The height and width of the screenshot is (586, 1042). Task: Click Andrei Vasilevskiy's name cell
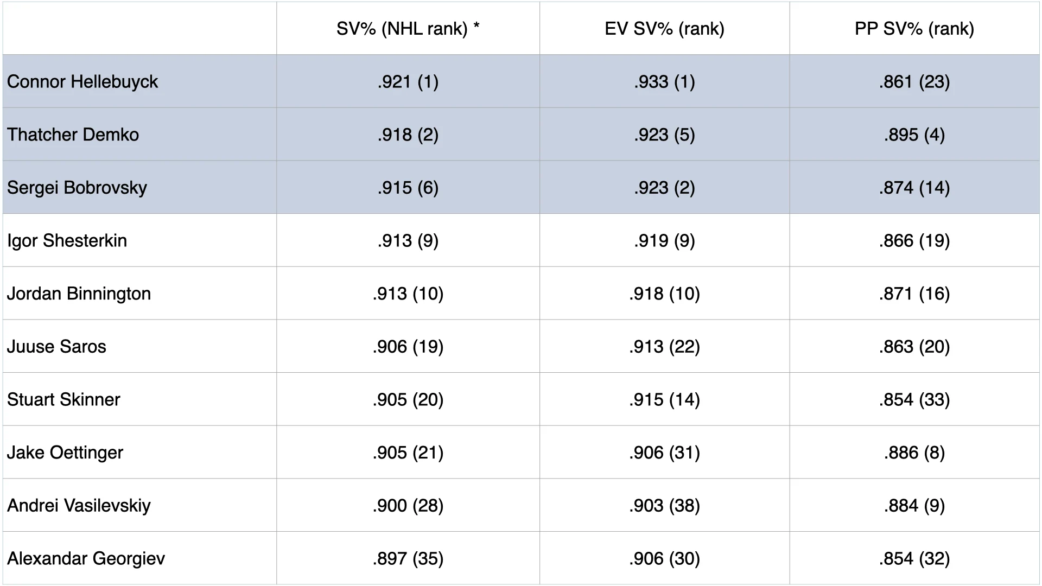pos(79,506)
